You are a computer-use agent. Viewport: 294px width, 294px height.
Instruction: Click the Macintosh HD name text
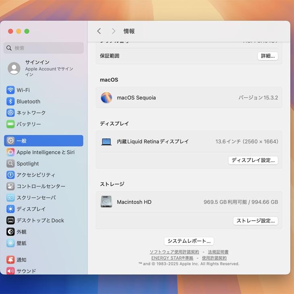pyautogui.click(x=134, y=202)
